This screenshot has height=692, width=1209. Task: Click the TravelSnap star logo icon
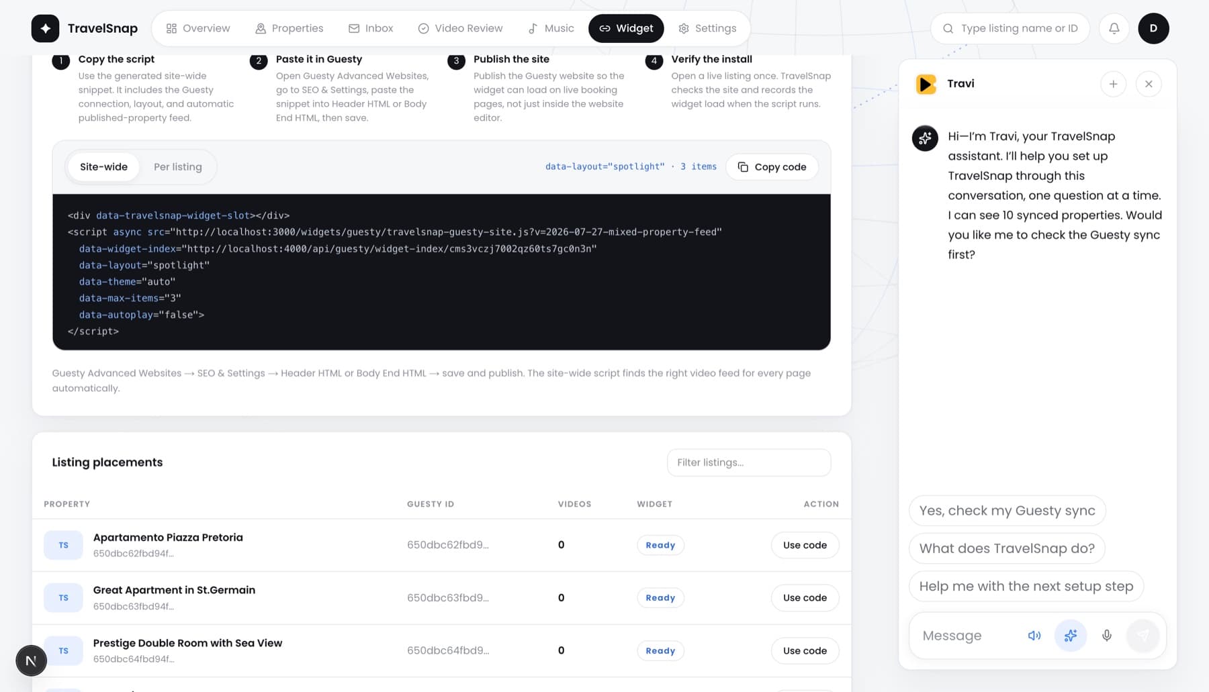(x=45, y=28)
